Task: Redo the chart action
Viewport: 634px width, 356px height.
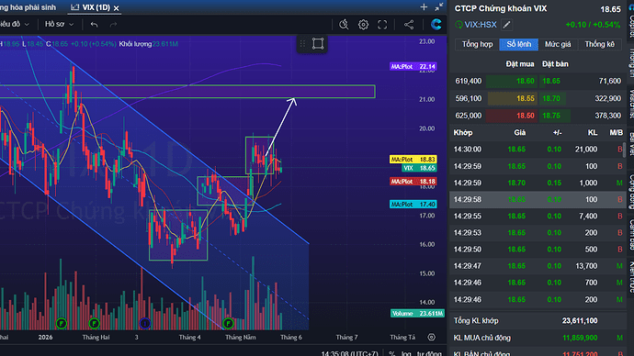Action: pyautogui.click(x=113, y=25)
